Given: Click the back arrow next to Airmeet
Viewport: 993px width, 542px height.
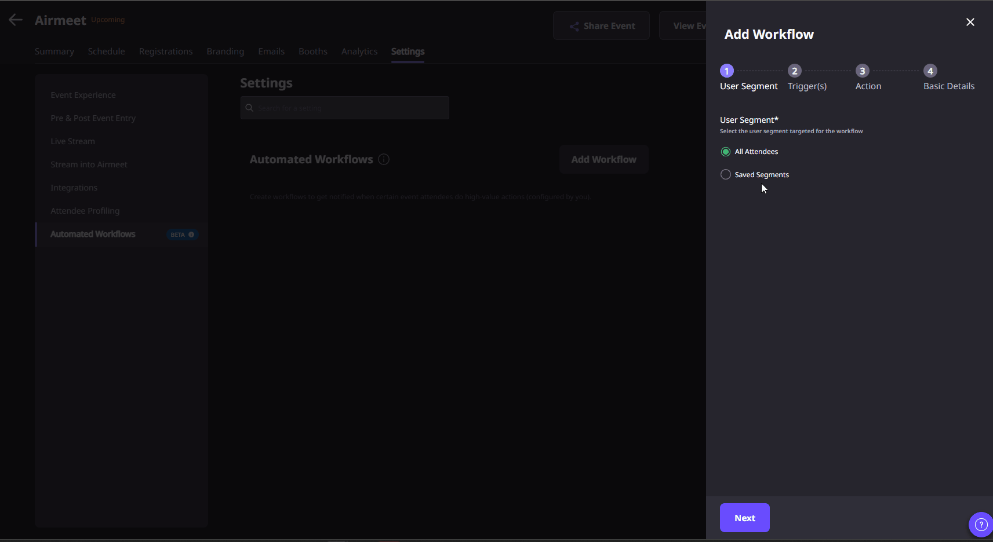Looking at the screenshot, I should (x=16, y=20).
